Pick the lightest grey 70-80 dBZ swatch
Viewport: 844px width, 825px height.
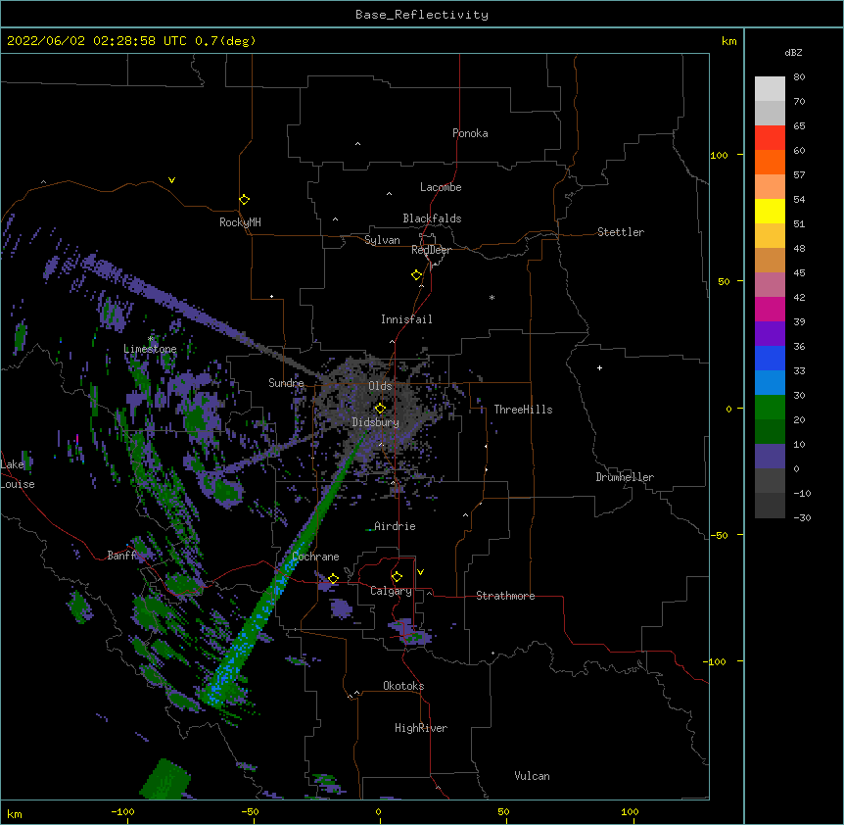(770, 89)
